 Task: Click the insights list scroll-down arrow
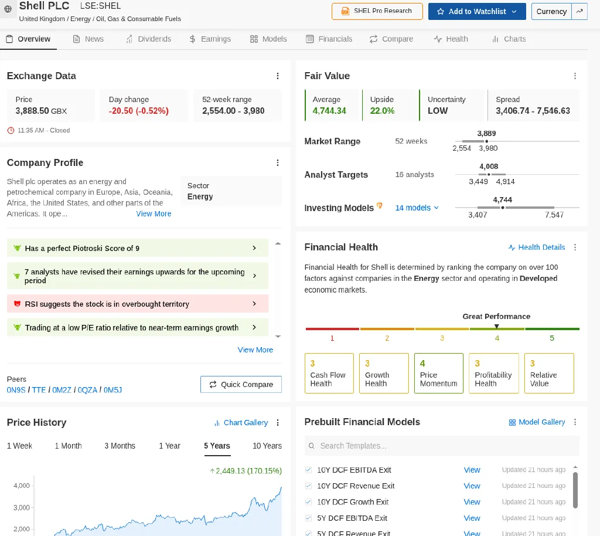click(278, 337)
